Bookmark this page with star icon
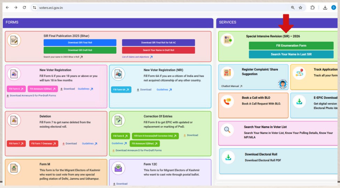The image size is (340, 188). tap(301, 7)
